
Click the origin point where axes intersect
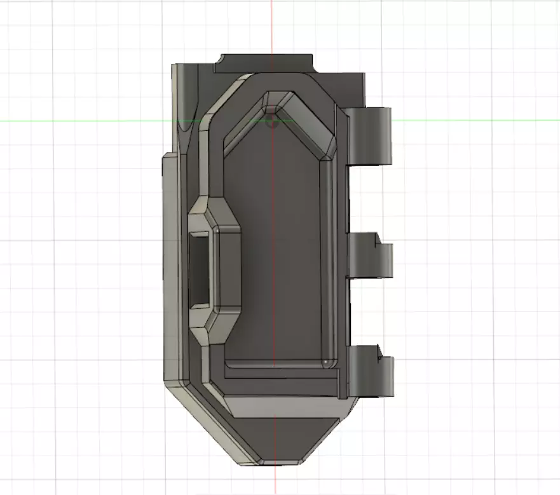coord(272,121)
